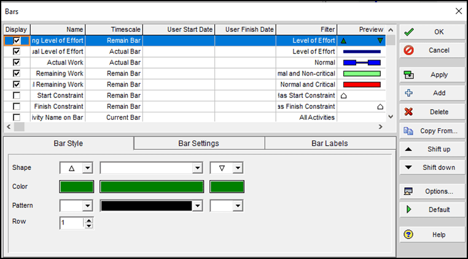Screen dimensions: 468x259
Task: Open Copy From dialog via its icon
Action: pyautogui.click(x=409, y=131)
